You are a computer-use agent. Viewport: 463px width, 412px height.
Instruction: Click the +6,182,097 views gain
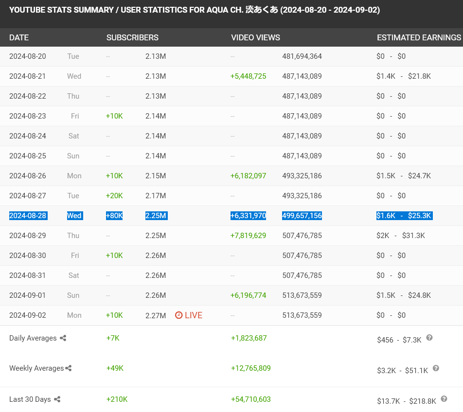tap(249, 176)
